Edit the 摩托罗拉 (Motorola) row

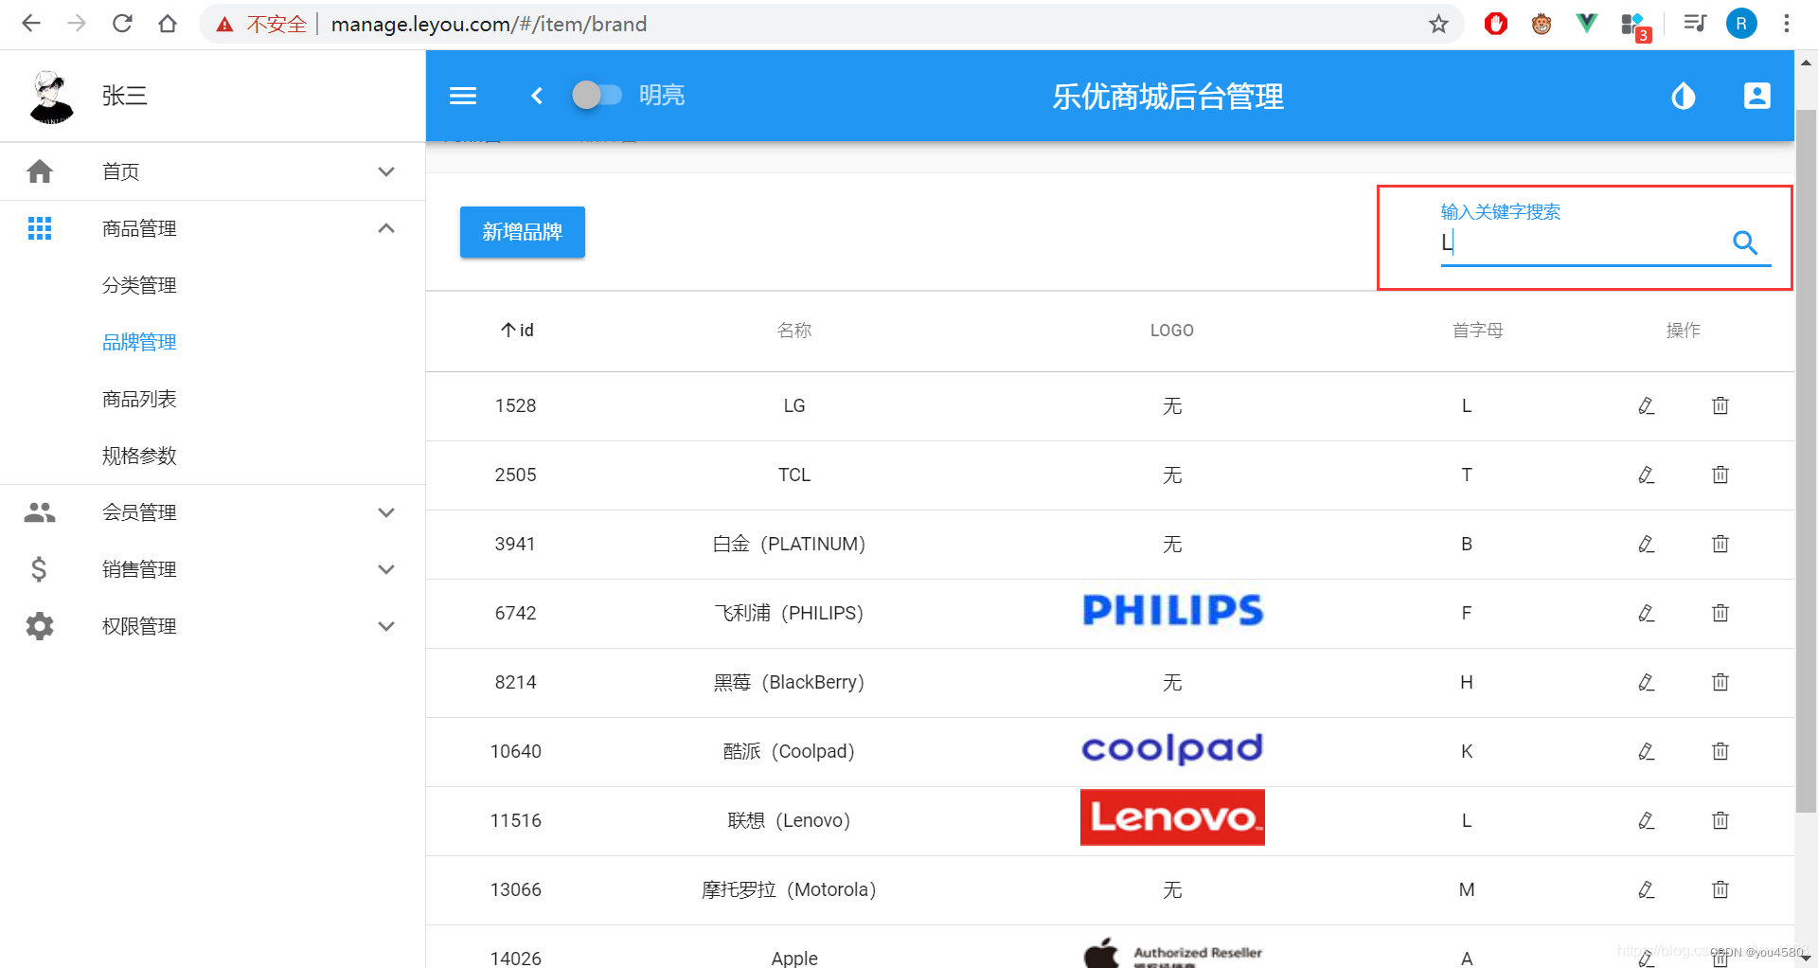(1647, 889)
